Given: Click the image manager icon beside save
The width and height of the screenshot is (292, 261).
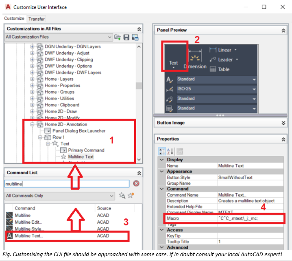Looking at the screenshot, I should 135,37.
